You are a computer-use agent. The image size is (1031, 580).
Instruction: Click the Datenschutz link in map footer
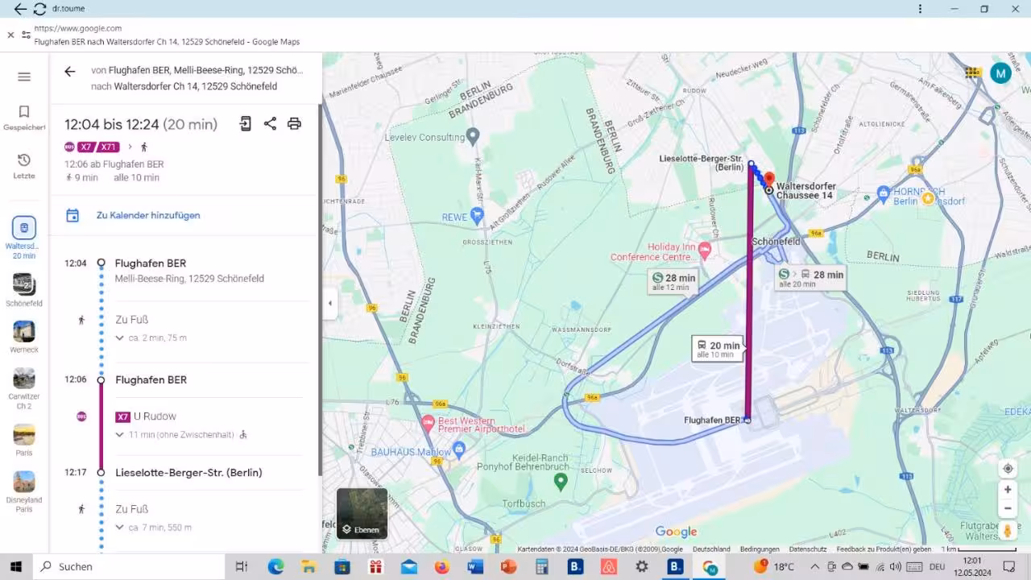pyautogui.click(x=808, y=549)
